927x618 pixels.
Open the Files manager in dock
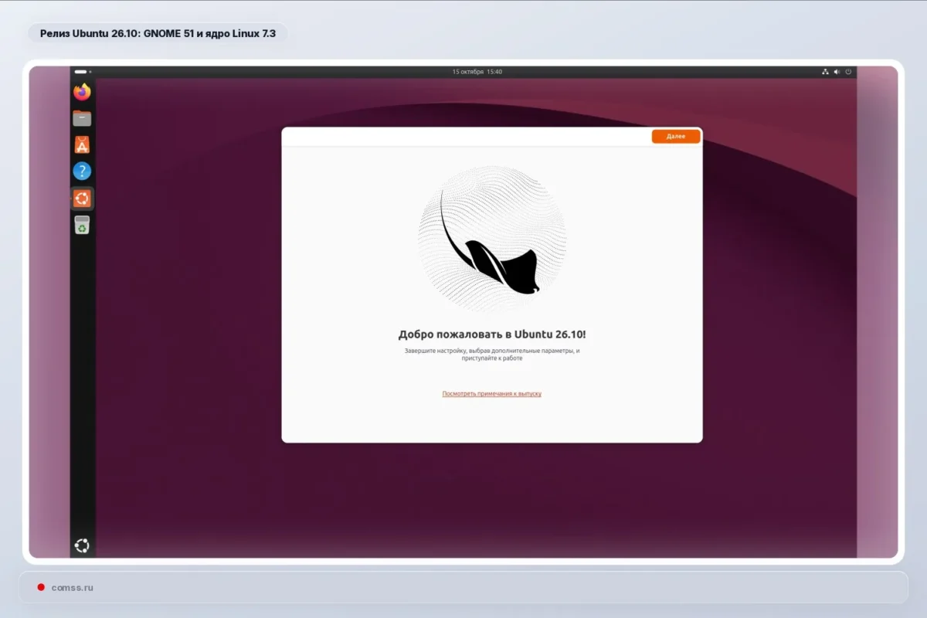tap(82, 118)
